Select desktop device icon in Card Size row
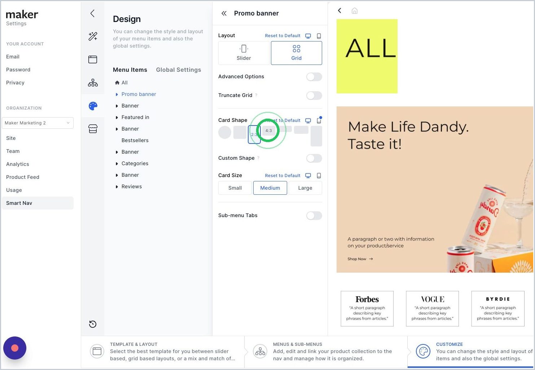Image resolution: width=535 pixels, height=370 pixels. pos(308,176)
